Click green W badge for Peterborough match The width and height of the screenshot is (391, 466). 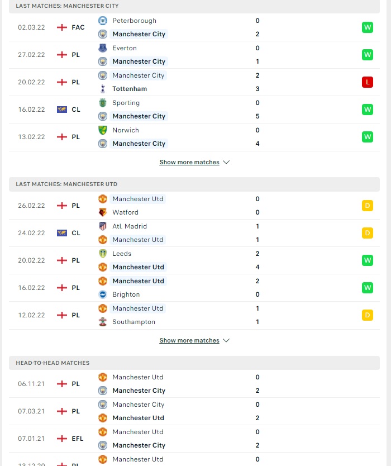[x=367, y=27]
